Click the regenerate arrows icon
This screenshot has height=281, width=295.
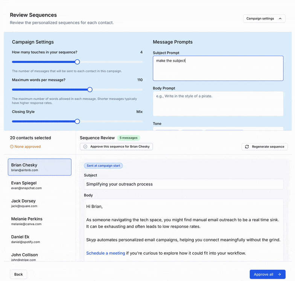coord(247,147)
